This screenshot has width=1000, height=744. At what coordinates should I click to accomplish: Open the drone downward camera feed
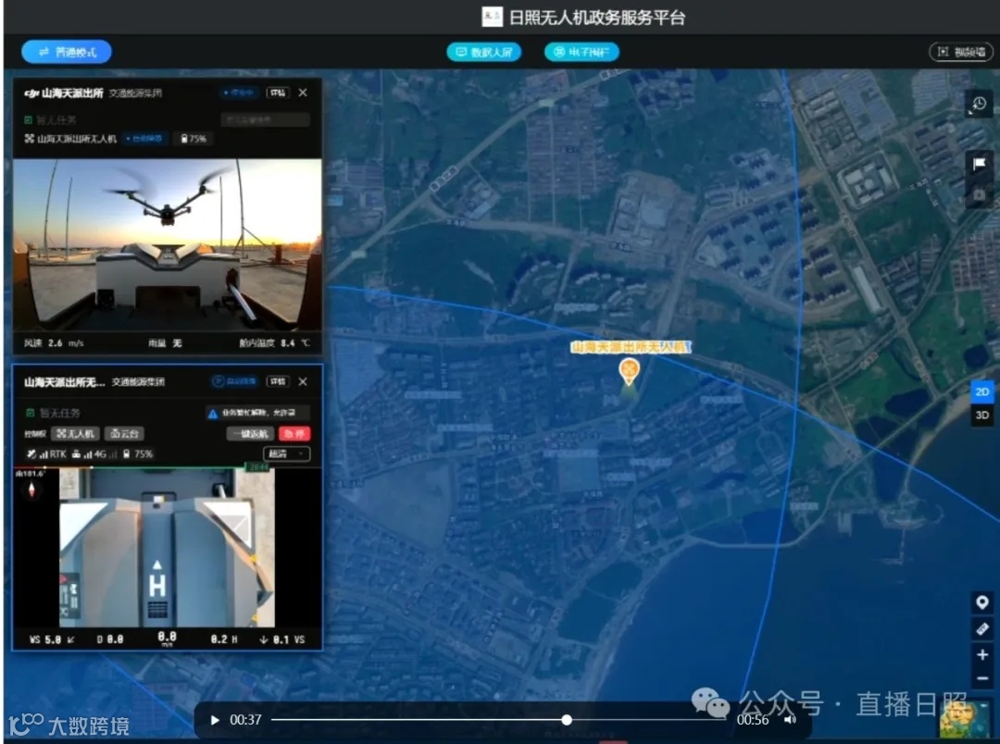[167, 547]
